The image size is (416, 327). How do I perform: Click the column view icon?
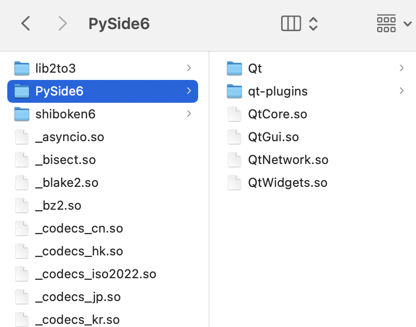click(x=291, y=24)
